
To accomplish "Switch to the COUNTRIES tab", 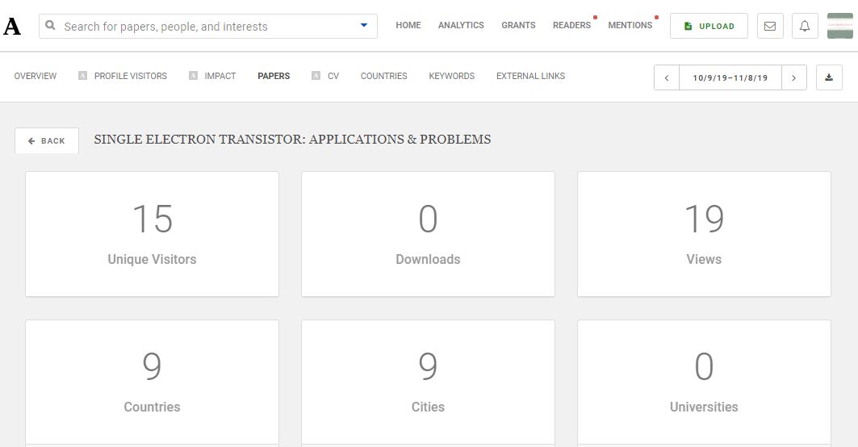I will point(383,76).
